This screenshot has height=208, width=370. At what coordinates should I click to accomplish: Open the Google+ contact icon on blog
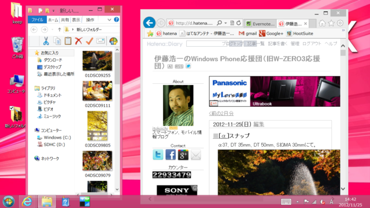click(183, 155)
